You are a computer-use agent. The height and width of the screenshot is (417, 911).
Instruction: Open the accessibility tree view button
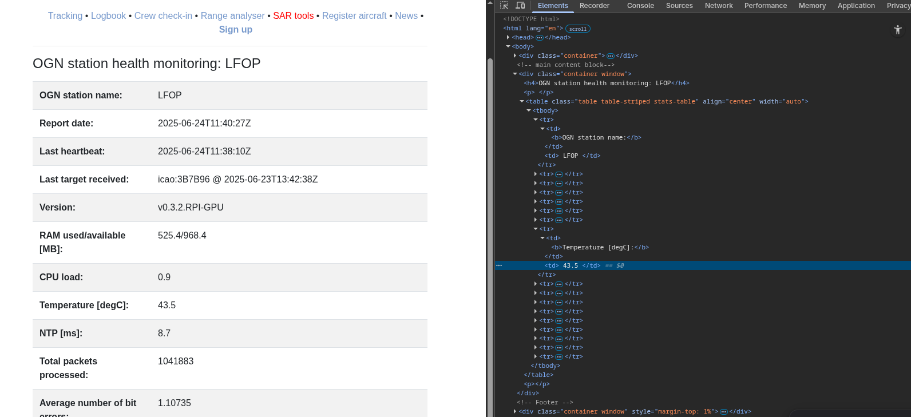point(897,30)
